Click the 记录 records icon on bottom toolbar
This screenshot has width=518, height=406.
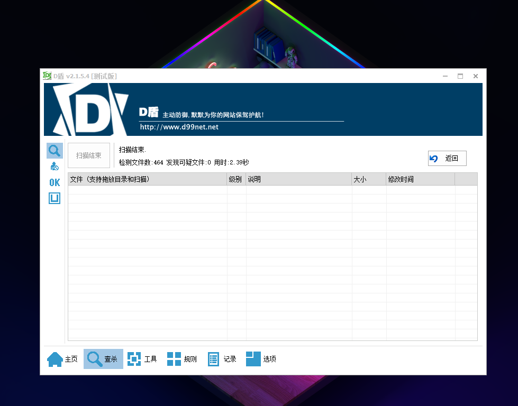(213, 358)
